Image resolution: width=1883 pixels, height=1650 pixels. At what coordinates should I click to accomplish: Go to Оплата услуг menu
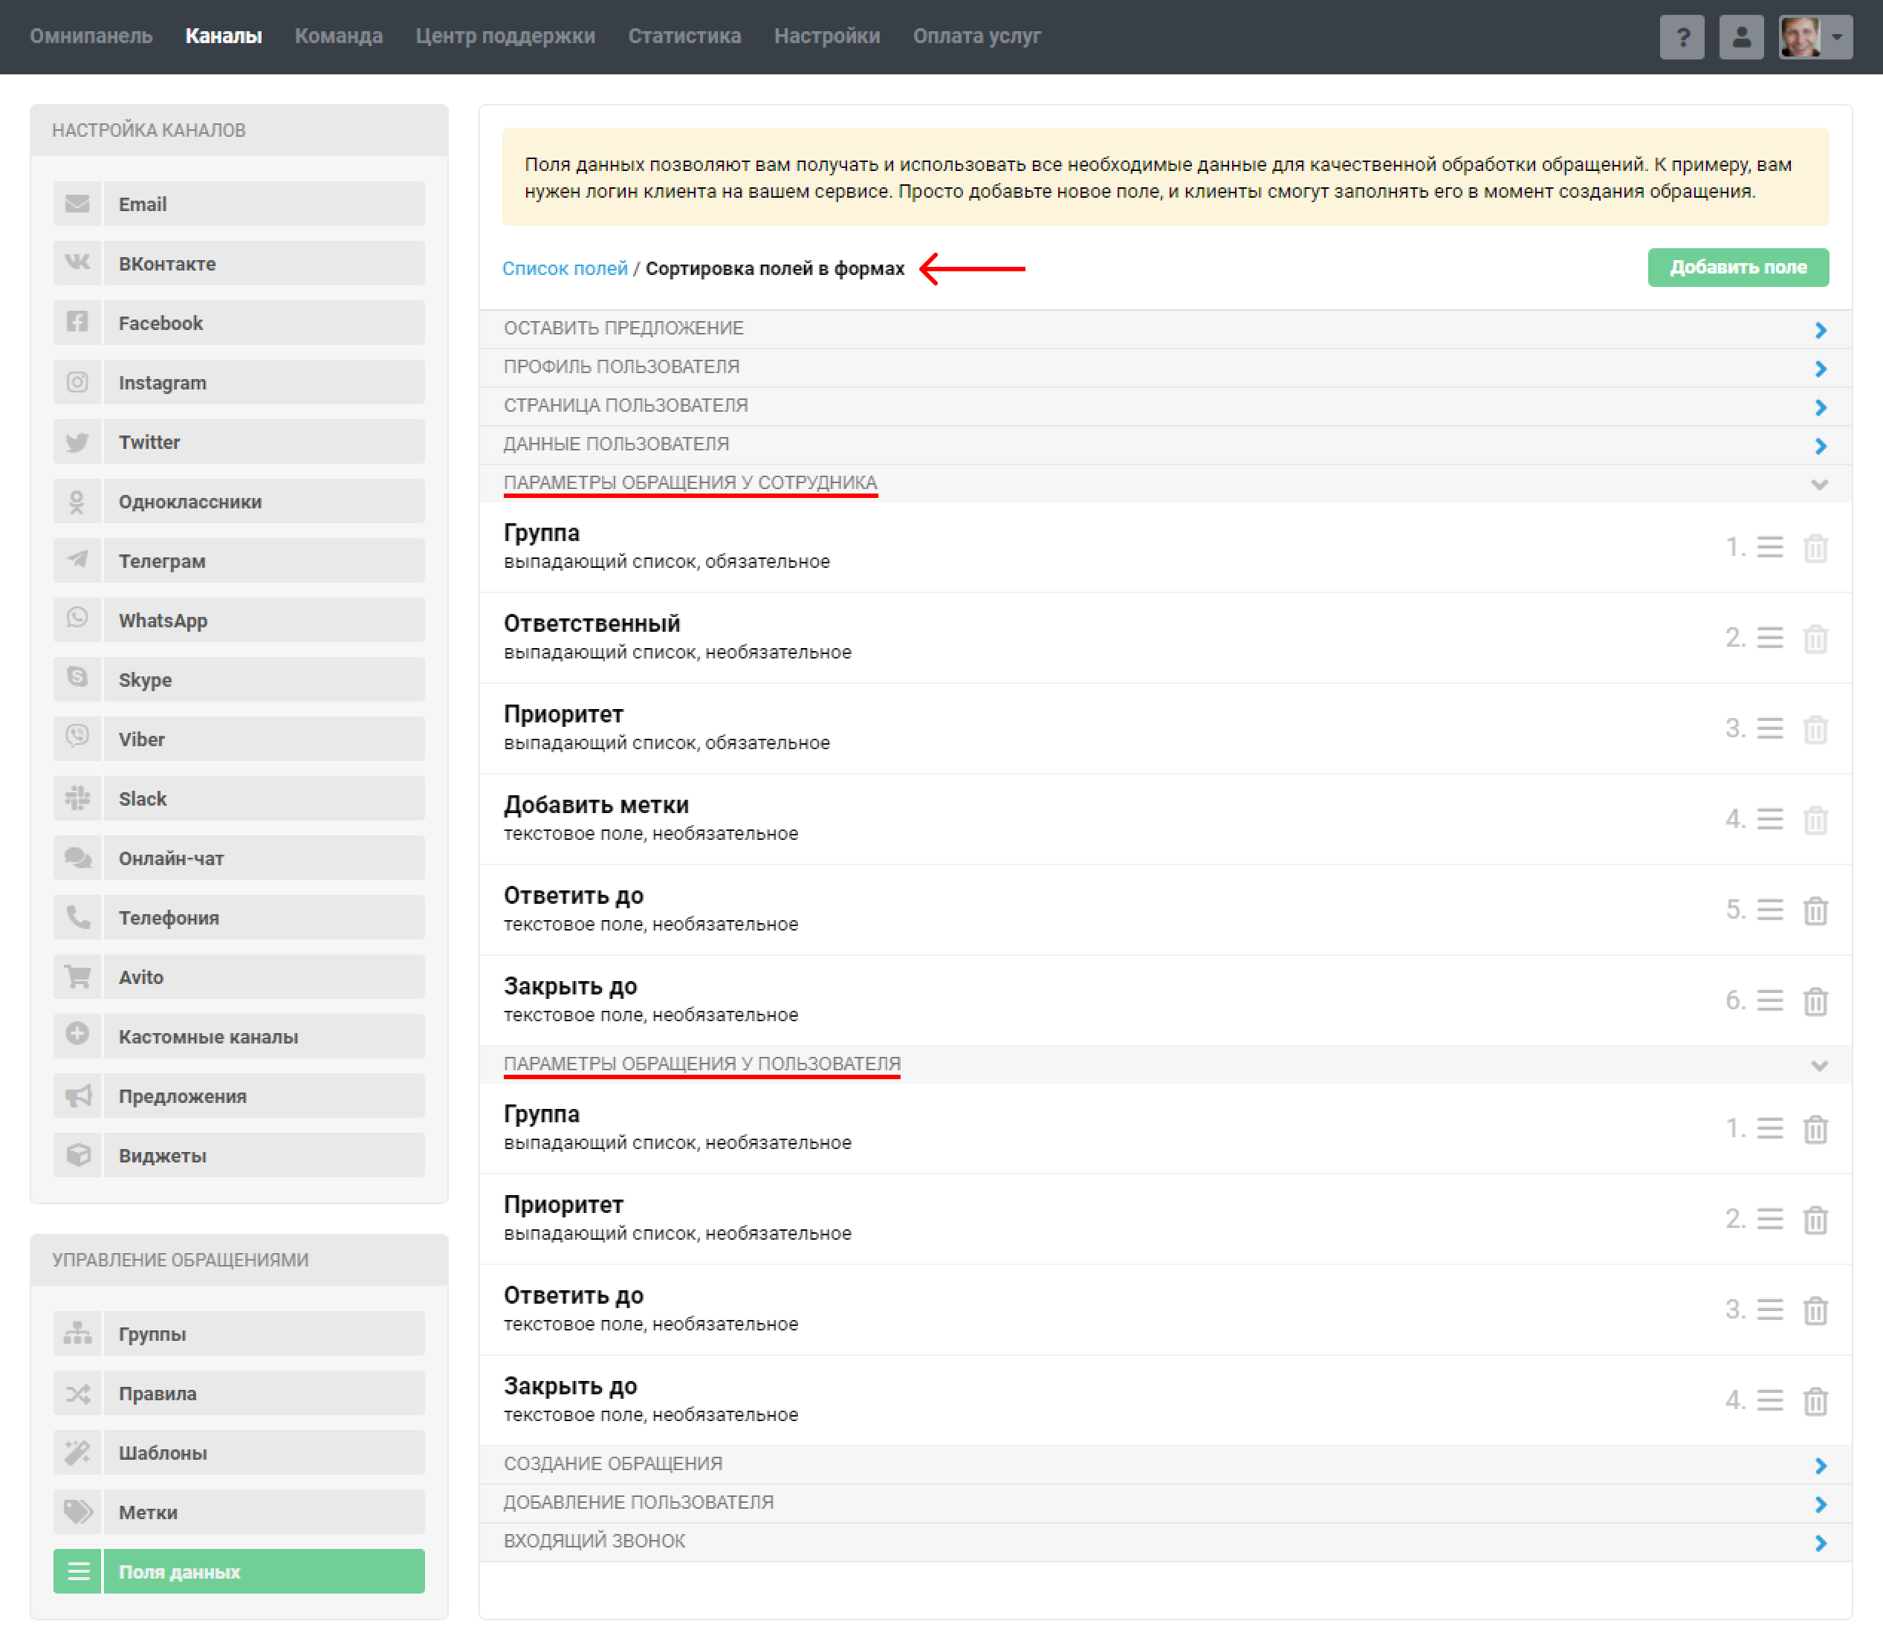[x=976, y=36]
